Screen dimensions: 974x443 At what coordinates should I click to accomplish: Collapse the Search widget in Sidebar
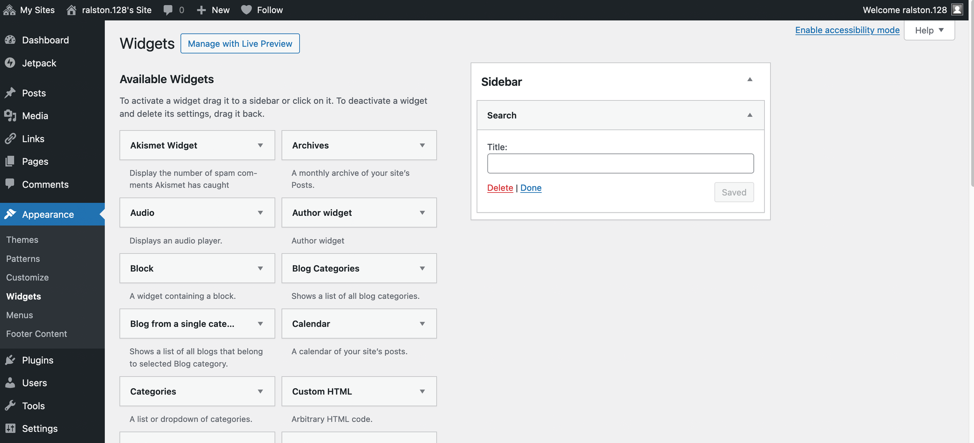click(x=750, y=114)
